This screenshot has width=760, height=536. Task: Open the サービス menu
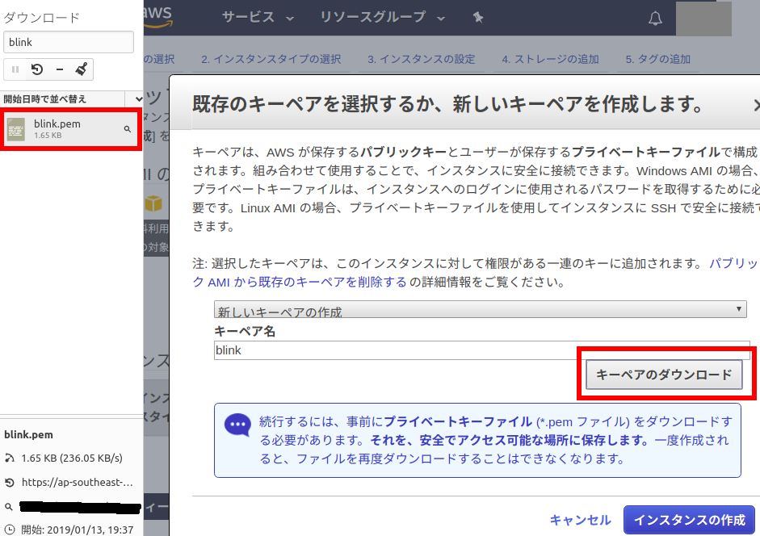(x=258, y=18)
